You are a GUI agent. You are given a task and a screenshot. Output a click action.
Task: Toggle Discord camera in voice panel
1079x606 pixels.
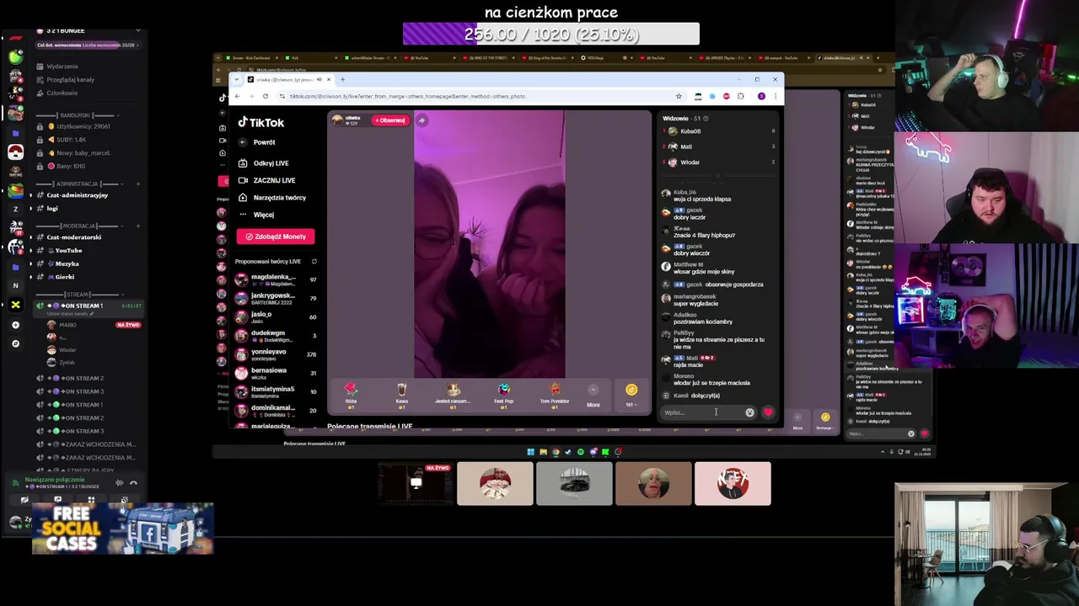tap(24, 500)
